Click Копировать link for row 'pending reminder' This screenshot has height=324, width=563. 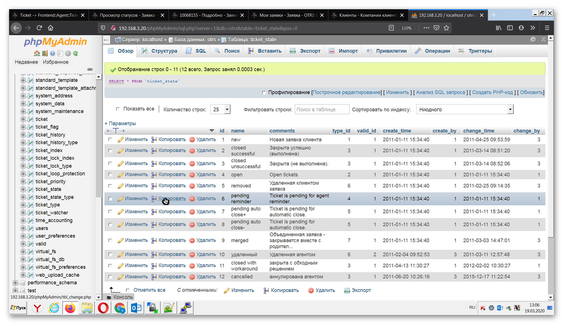coord(172,199)
